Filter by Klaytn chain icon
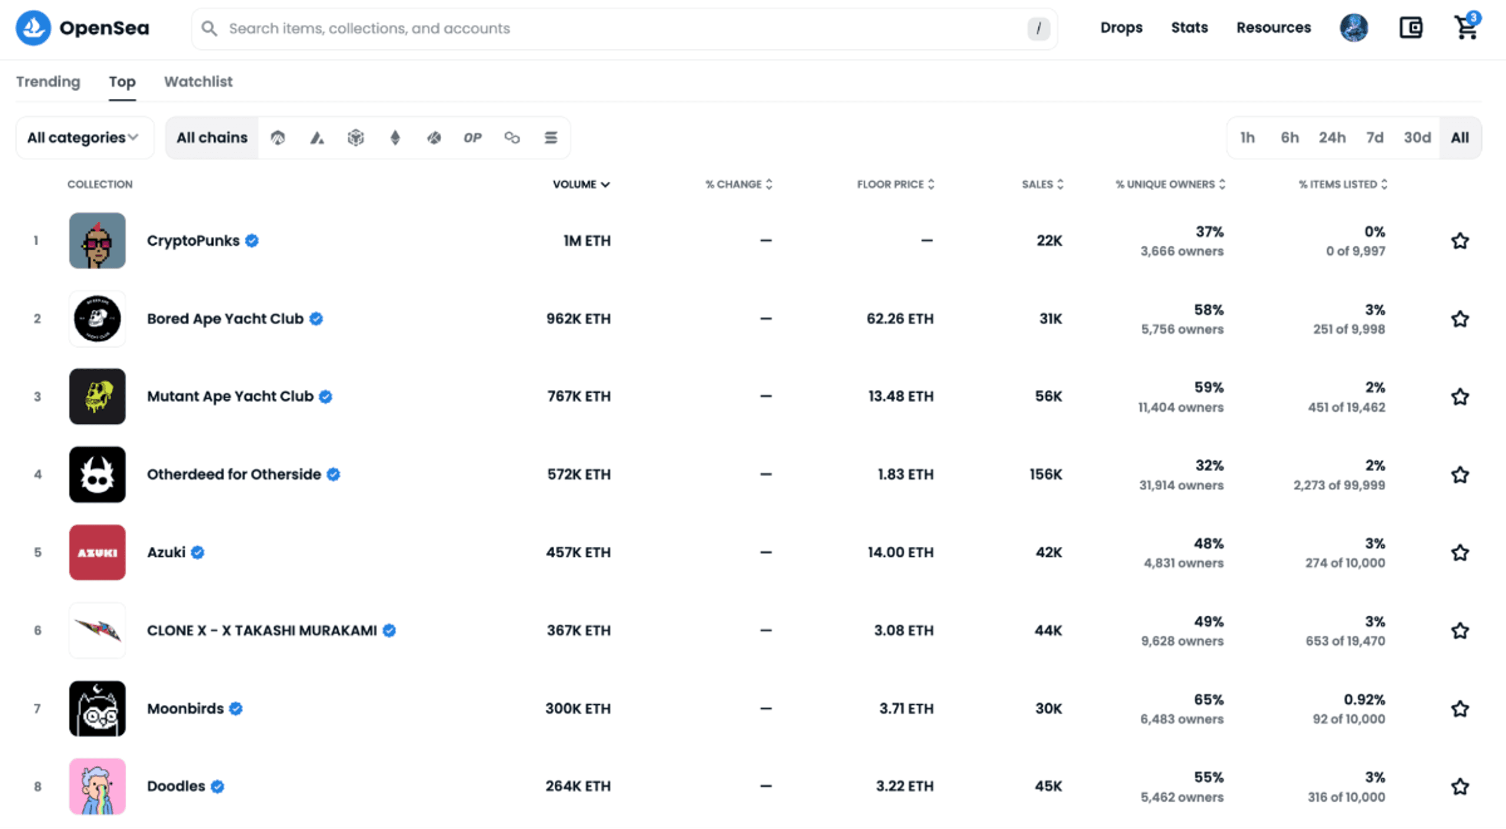The width and height of the screenshot is (1506, 829). point(434,138)
